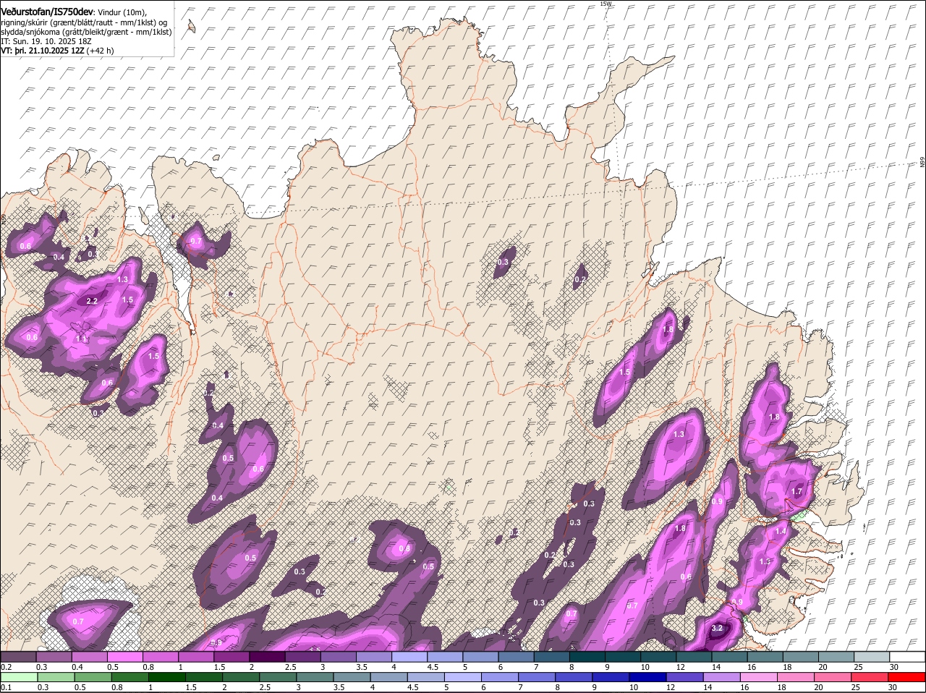Screen dimensions: 926x693
Task: Pick the darkest green 1 swatch in lower legend
Action: 168,678
